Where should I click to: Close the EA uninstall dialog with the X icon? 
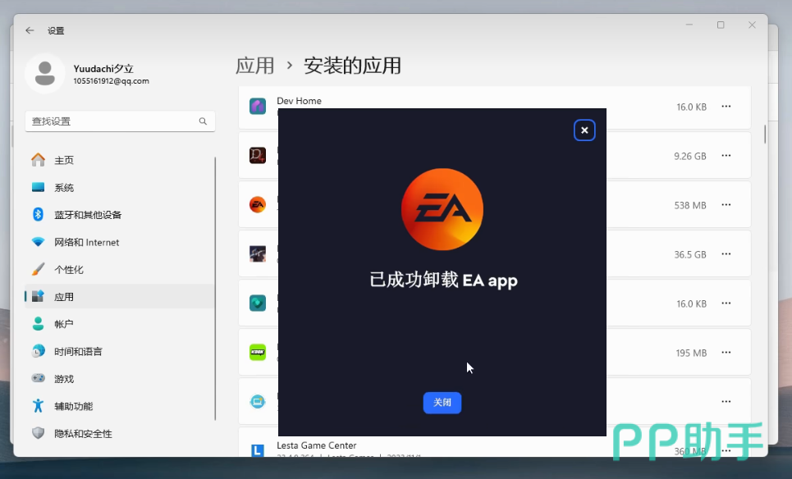click(584, 130)
